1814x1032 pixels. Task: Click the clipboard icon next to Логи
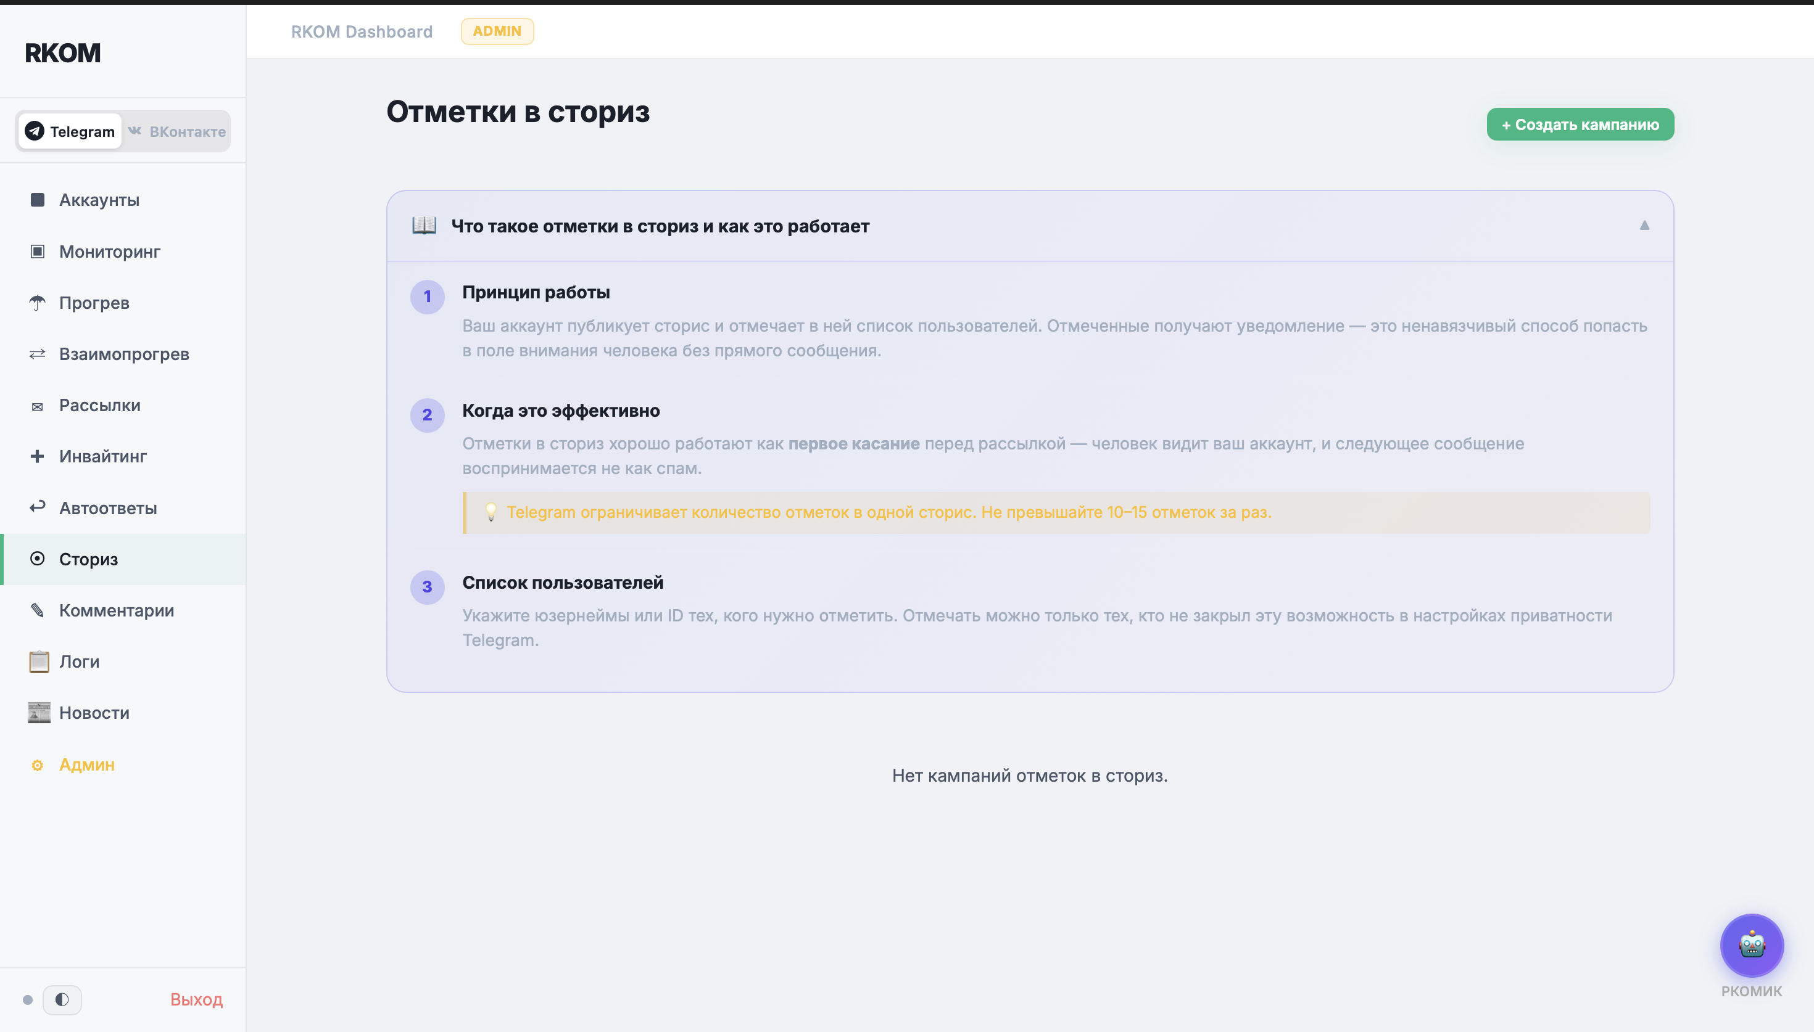point(39,661)
